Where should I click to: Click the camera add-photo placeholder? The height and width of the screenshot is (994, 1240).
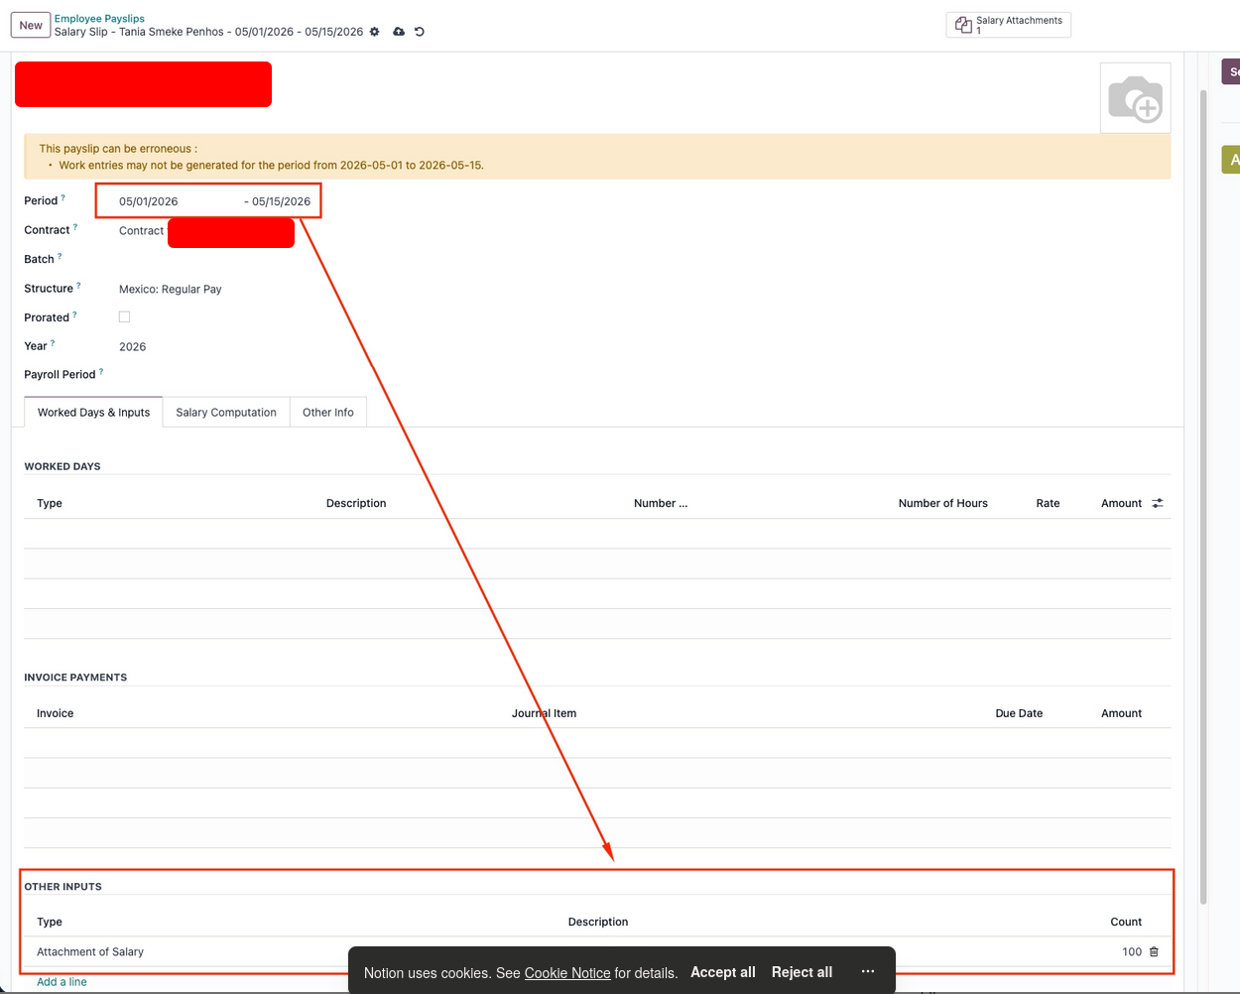(1135, 98)
